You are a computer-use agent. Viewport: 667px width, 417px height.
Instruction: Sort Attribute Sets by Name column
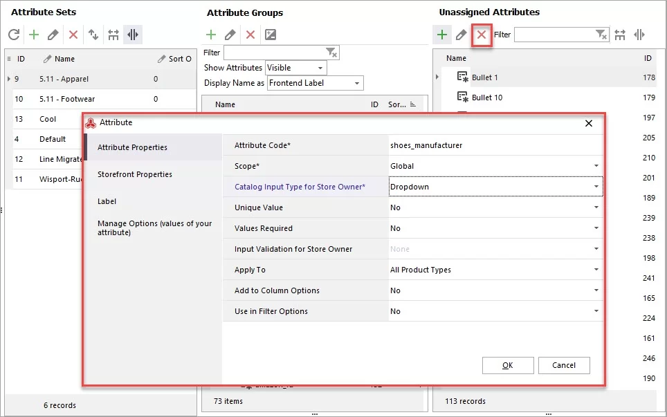(64, 59)
